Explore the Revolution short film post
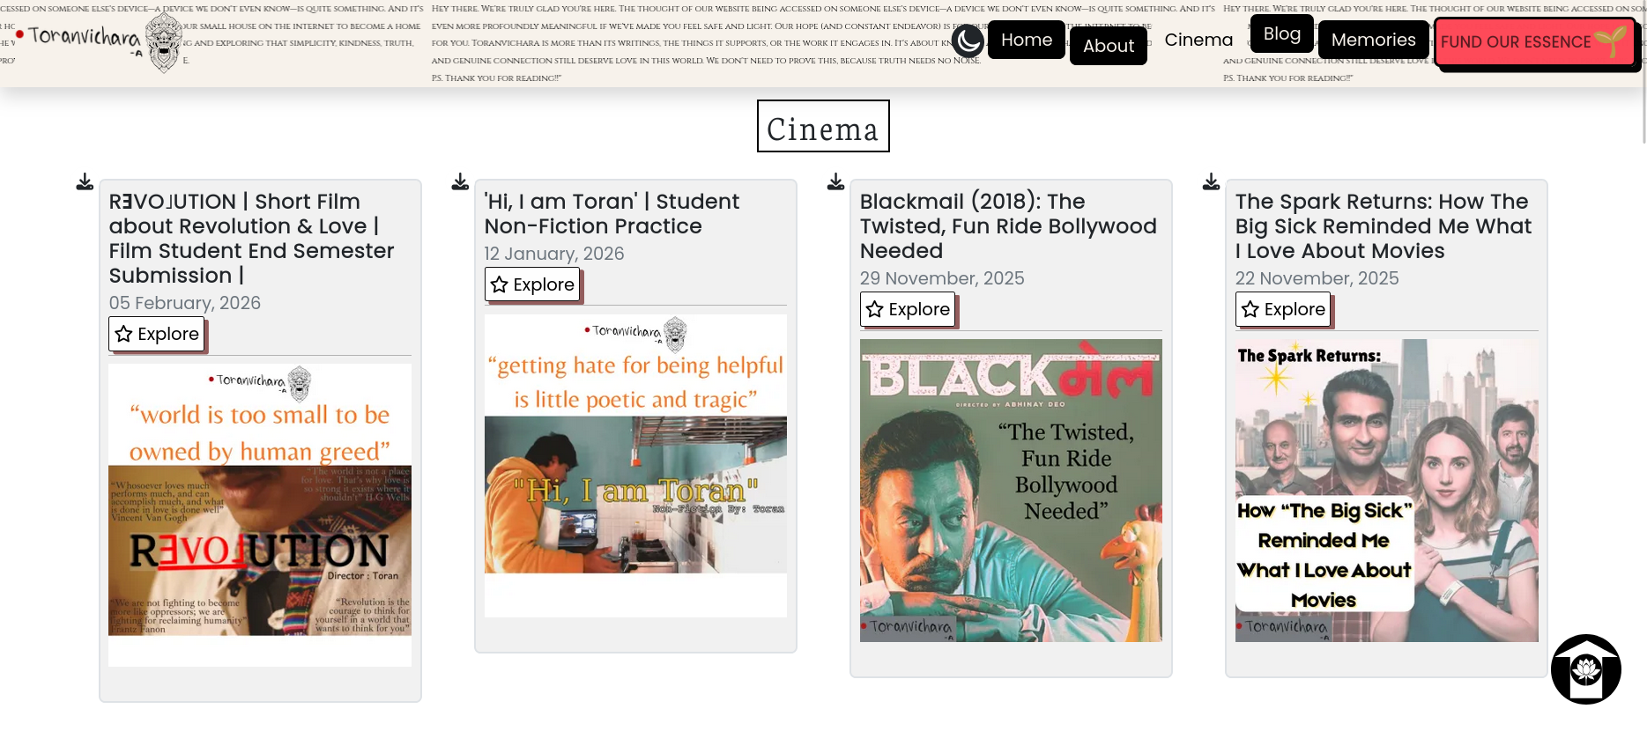The height and width of the screenshot is (731, 1647). click(x=157, y=334)
